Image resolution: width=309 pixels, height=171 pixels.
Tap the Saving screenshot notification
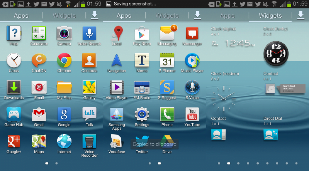131,4
